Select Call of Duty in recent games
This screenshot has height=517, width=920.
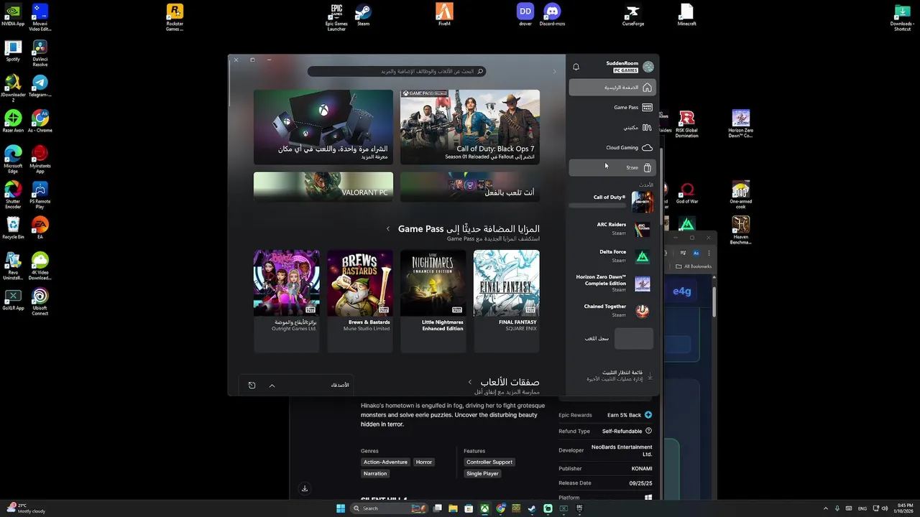pyautogui.click(x=612, y=202)
